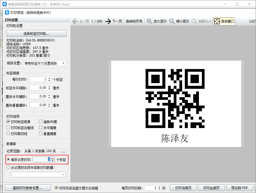Maximize the main application window
256x193 pixels.
click(x=237, y=4)
